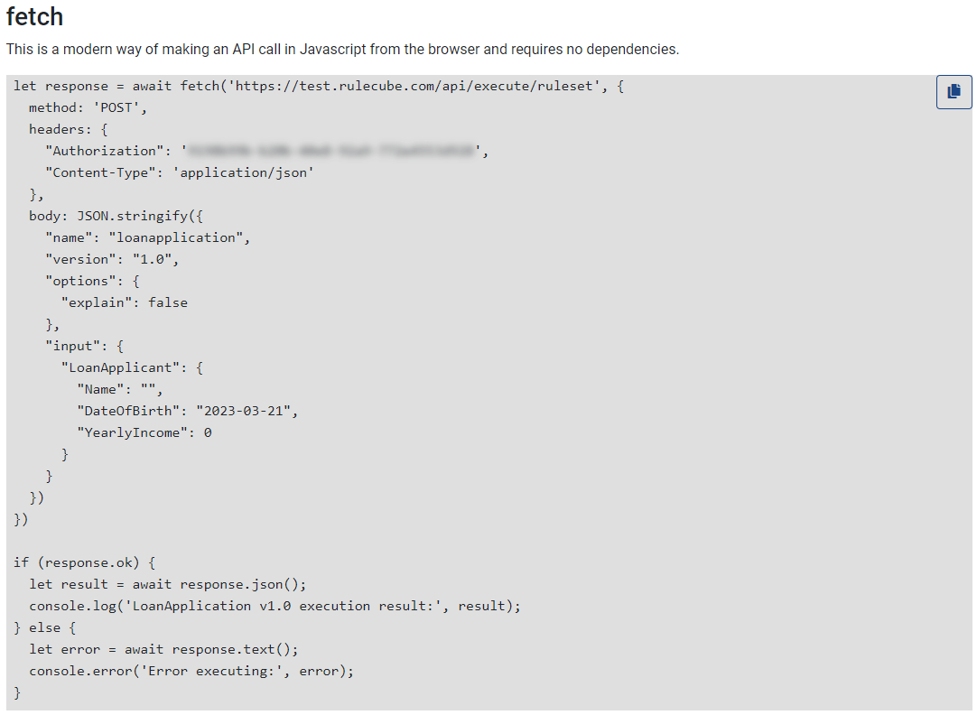Click the console.log statement line
977x715 pixels.
pos(274,606)
